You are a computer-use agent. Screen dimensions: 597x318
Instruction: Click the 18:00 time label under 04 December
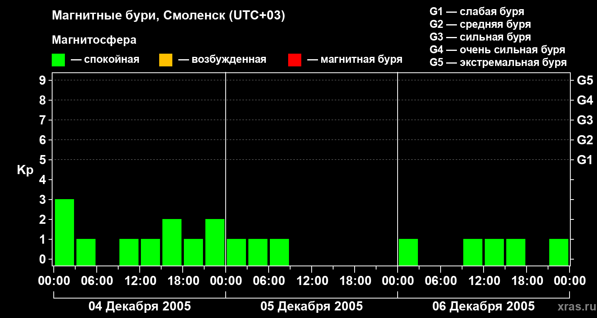[183, 281]
